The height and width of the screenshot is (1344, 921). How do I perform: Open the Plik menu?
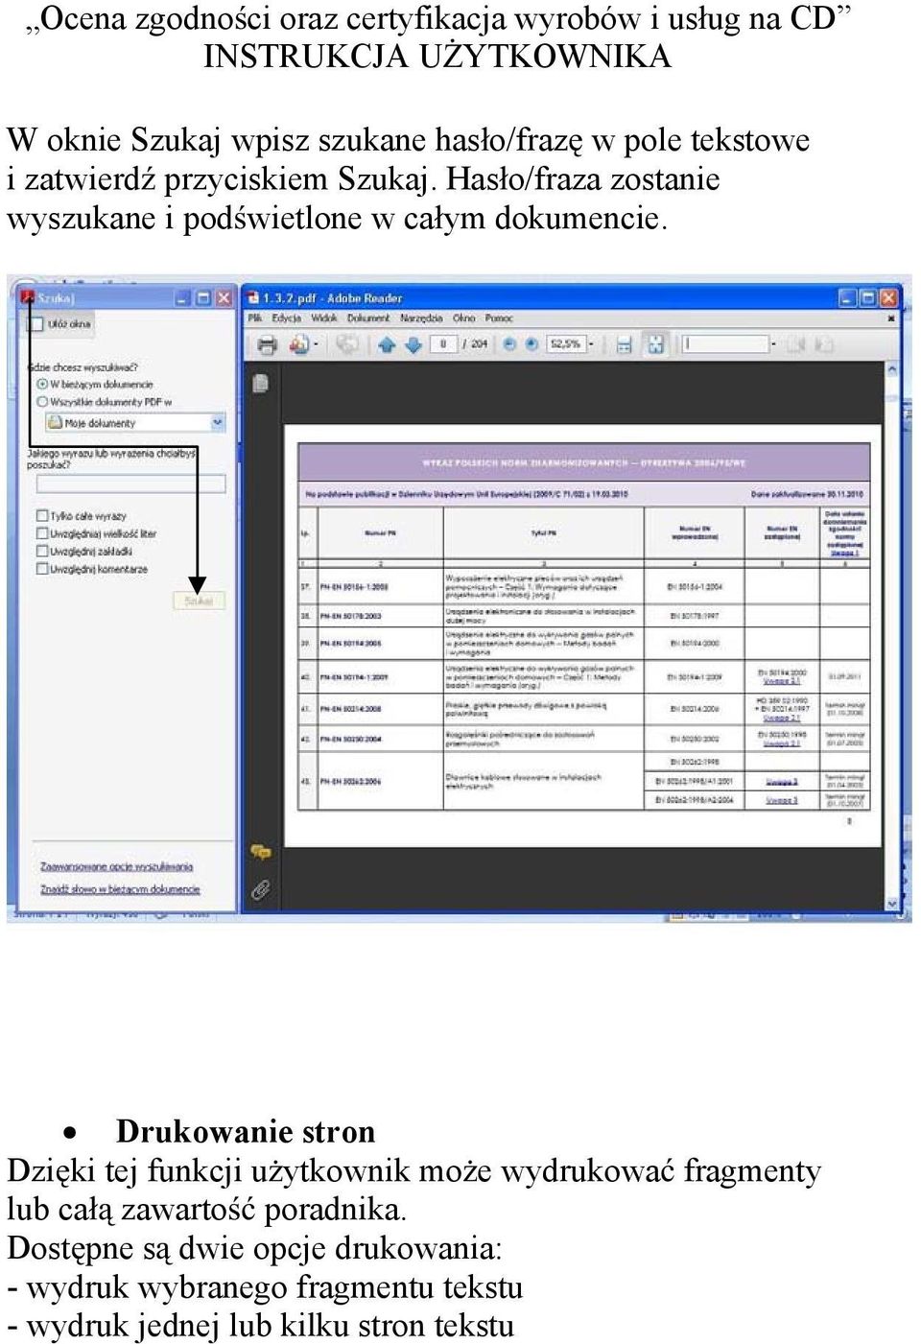tap(255, 318)
